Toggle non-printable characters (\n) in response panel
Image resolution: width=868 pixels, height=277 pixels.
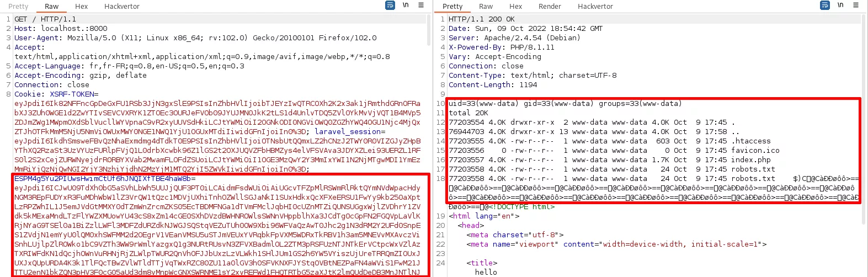pos(840,6)
